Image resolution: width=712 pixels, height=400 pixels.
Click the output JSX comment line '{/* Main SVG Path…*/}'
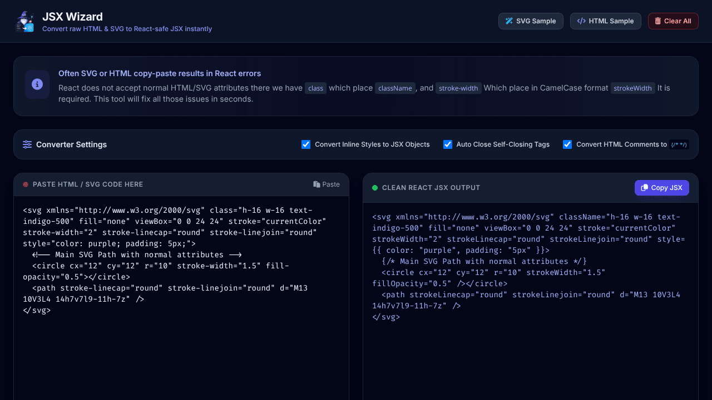tap(484, 261)
